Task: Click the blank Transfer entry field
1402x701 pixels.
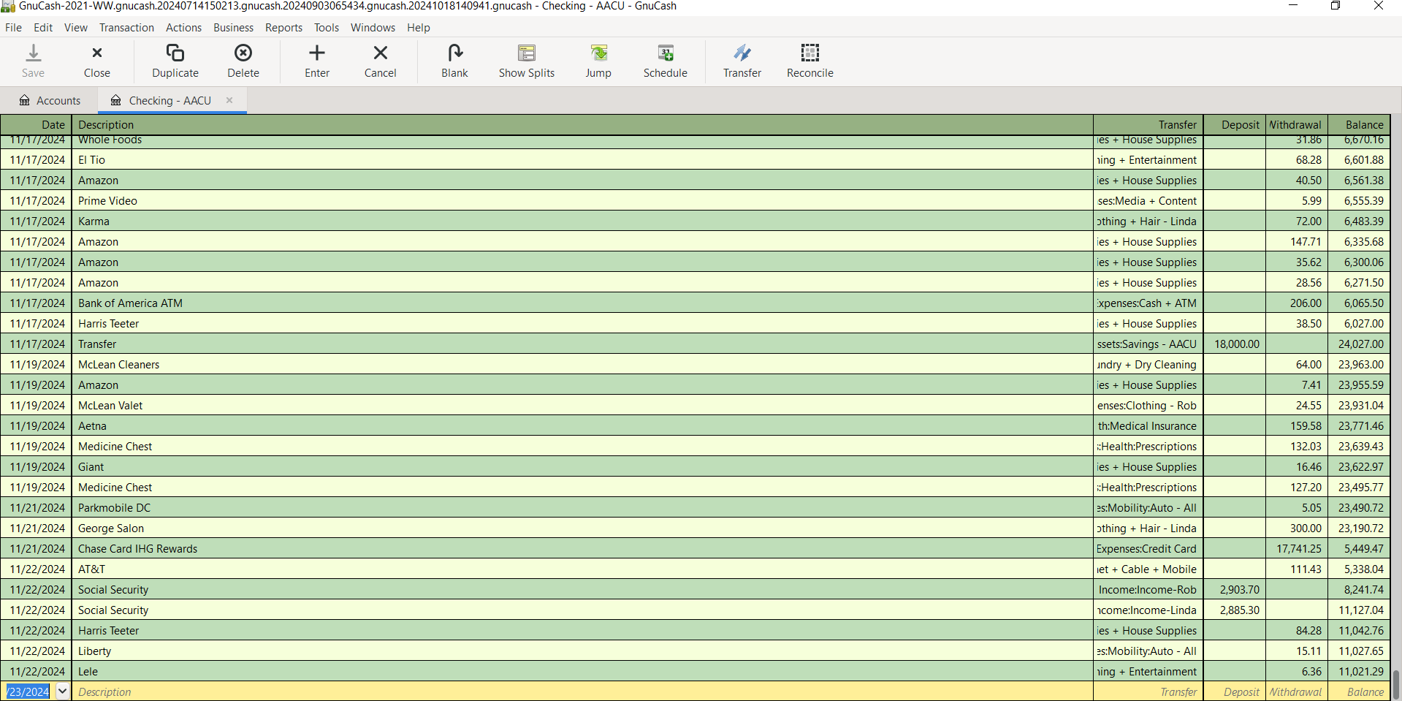Action: pyautogui.click(x=1148, y=691)
